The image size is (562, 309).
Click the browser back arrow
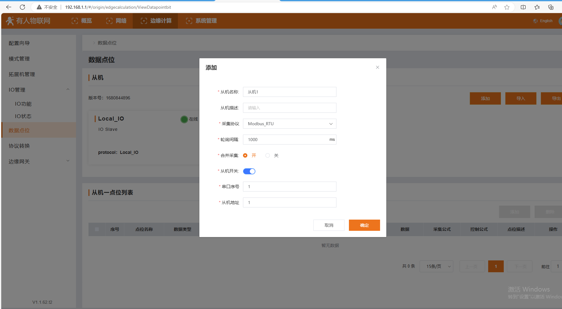click(x=9, y=7)
